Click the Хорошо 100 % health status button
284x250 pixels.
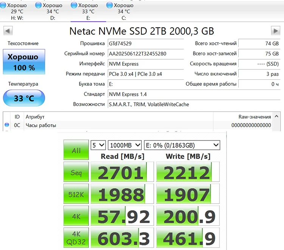tap(24, 62)
